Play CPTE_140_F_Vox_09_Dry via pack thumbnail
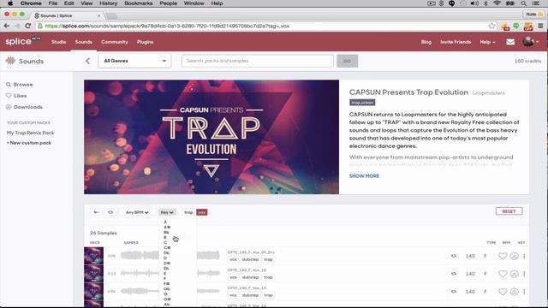The width and height of the screenshot is (548, 308). [x=93, y=256]
